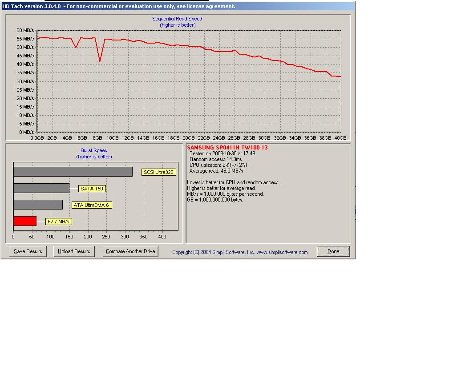Click the SATA 150 label
Viewport: 453px width, 379px height.
pyautogui.click(x=92, y=189)
